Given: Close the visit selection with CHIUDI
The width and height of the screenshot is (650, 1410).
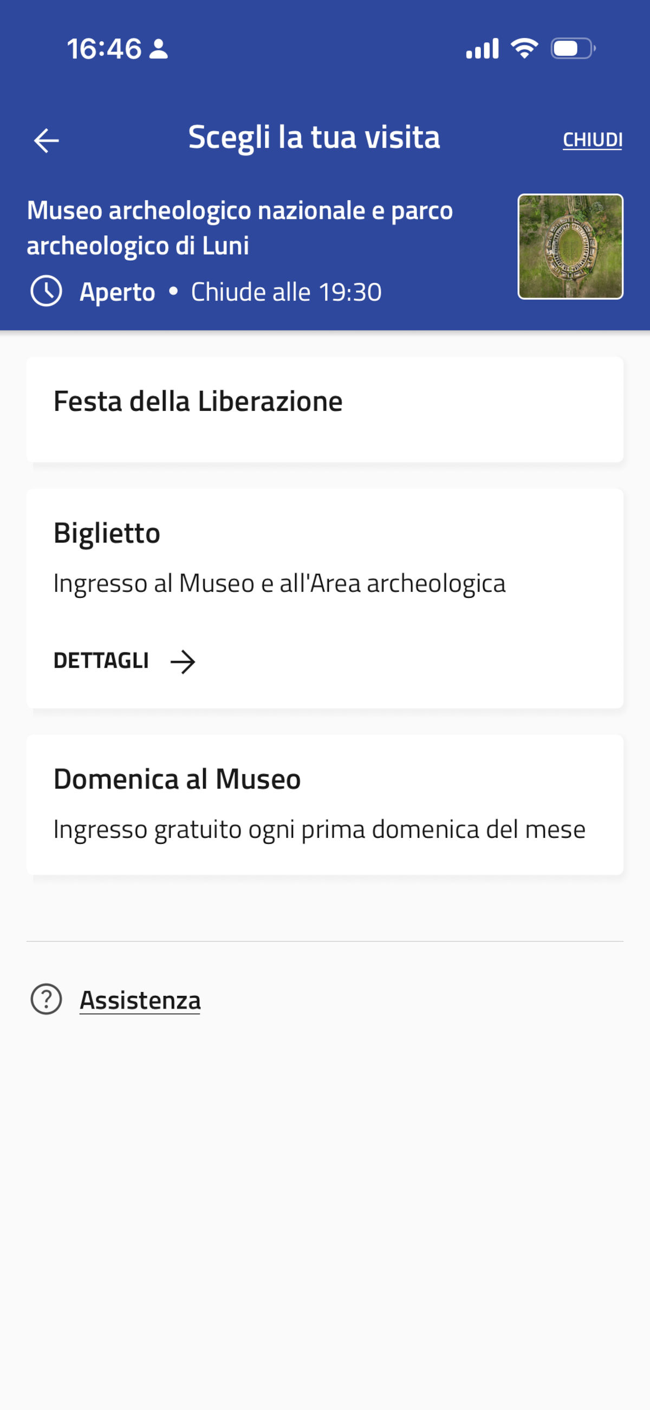Looking at the screenshot, I should 592,140.
